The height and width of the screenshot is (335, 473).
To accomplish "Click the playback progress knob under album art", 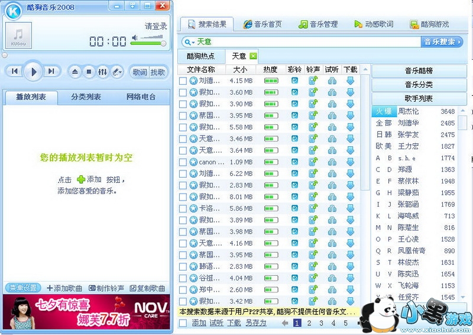I will (x=4, y=55).
